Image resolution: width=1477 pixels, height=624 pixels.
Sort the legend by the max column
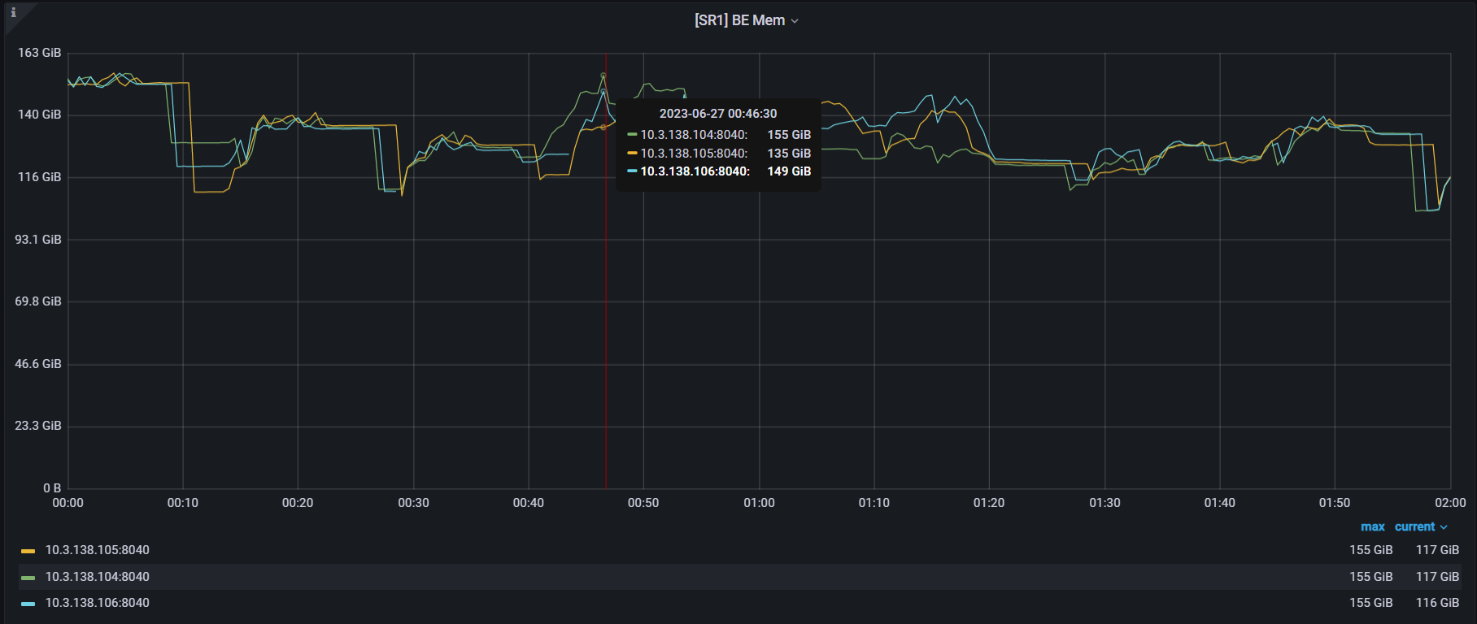click(1372, 526)
